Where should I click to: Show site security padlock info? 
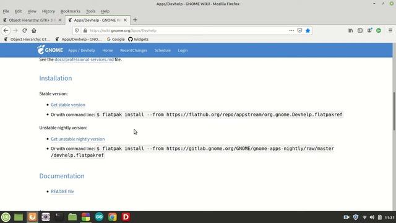pos(85,30)
